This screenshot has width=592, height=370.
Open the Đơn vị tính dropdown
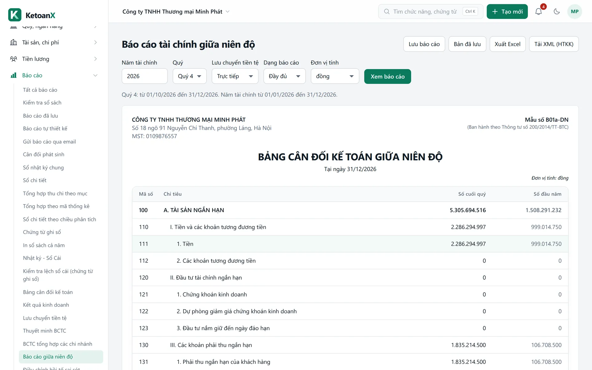tap(335, 76)
